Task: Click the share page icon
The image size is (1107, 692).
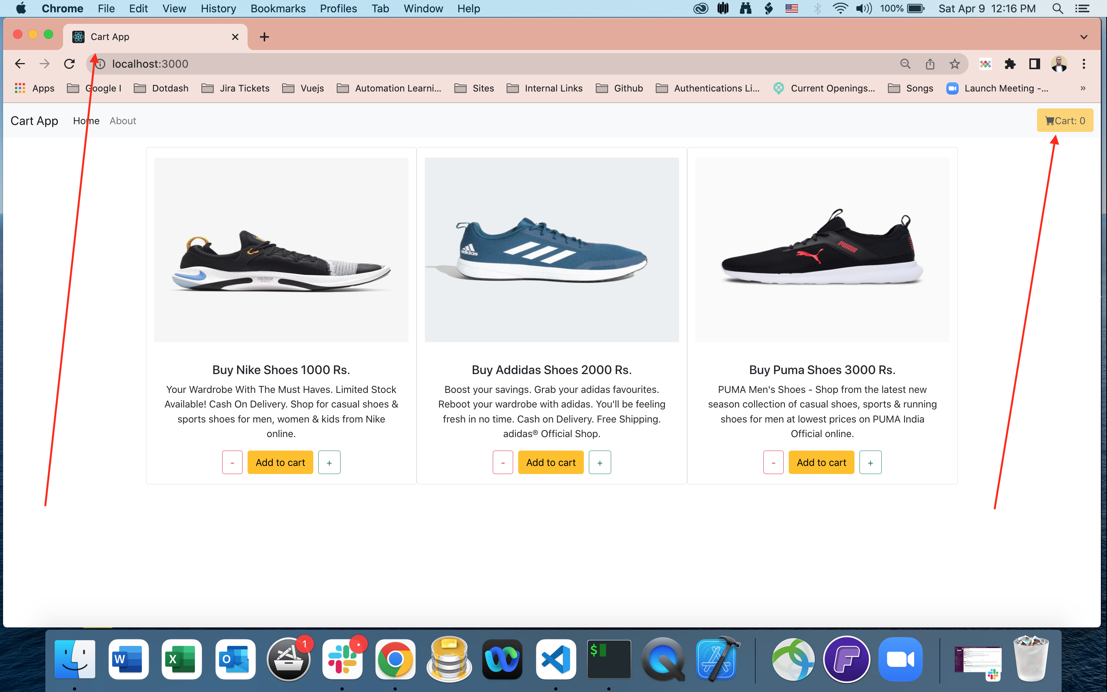Action: coord(929,64)
